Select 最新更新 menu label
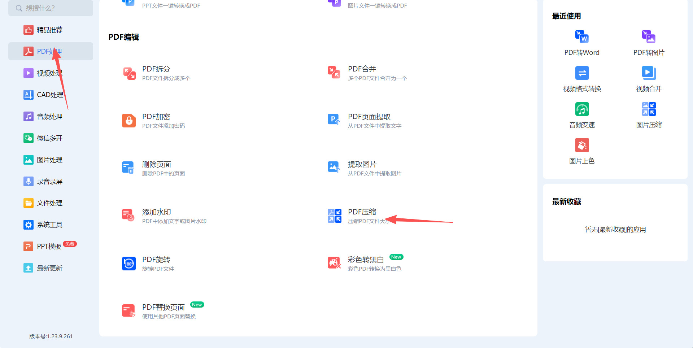Image resolution: width=693 pixels, height=348 pixels. pos(50,268)
